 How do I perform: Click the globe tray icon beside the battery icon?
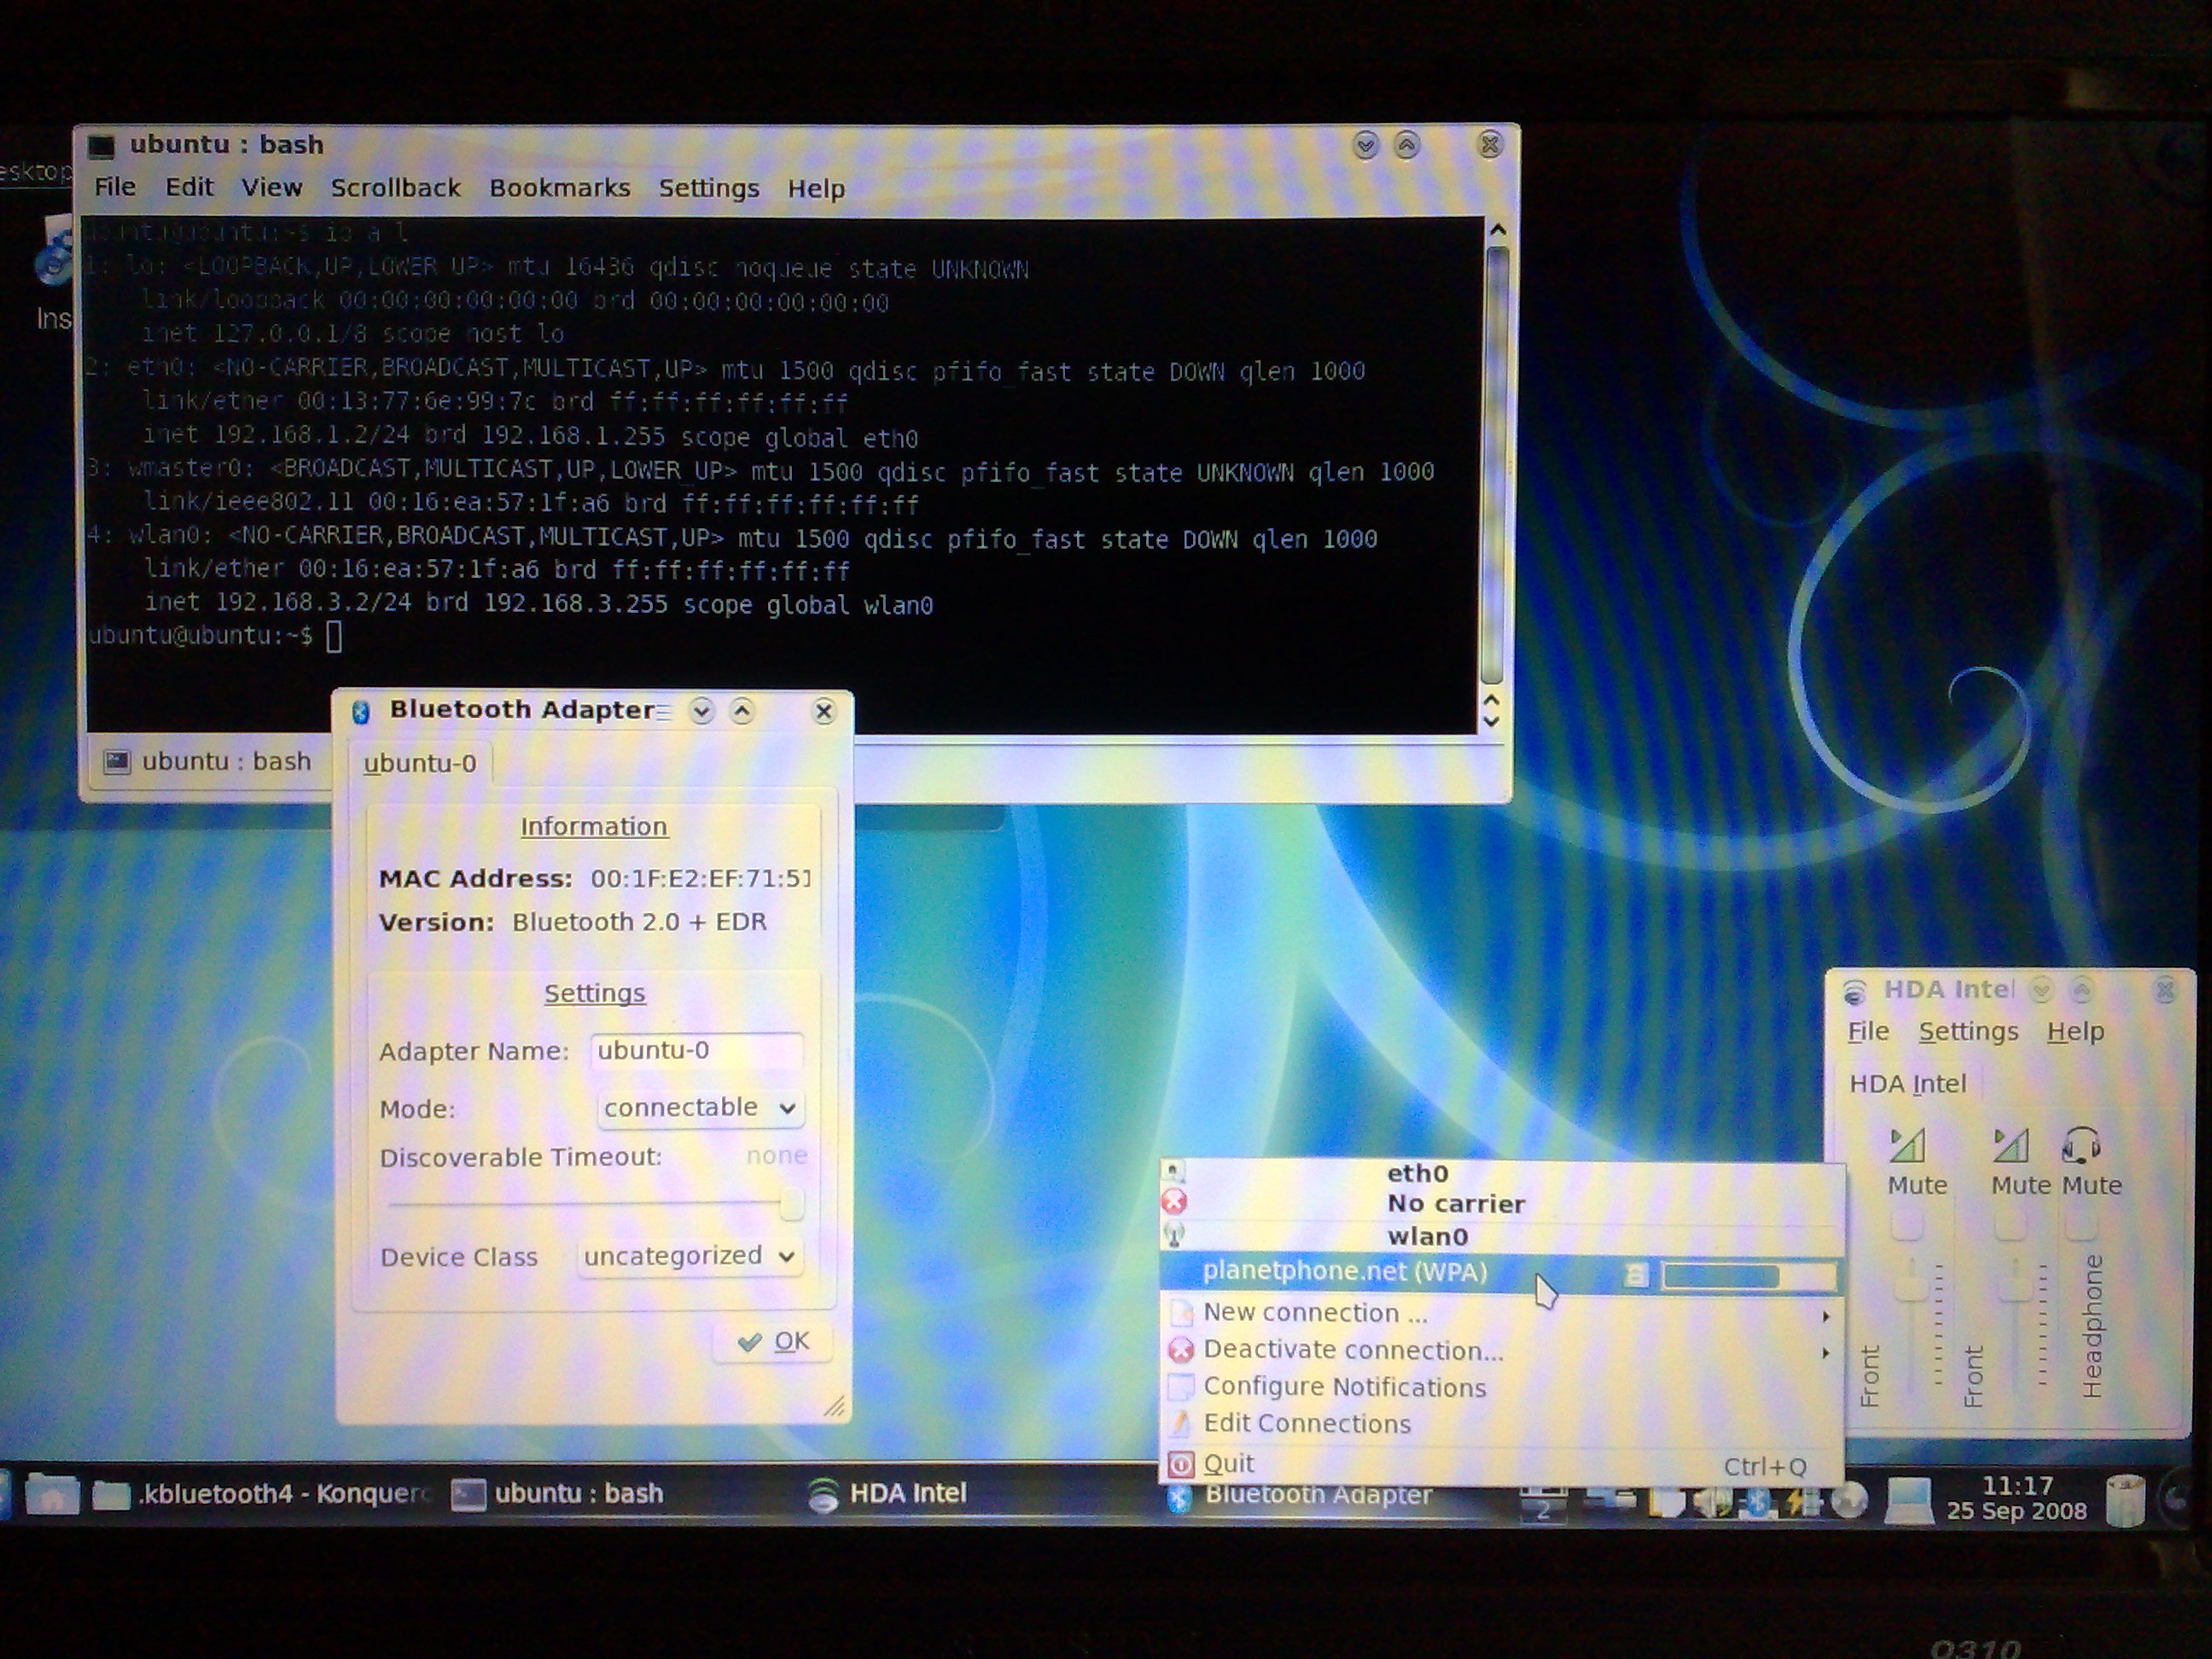coord(1849,1502)
